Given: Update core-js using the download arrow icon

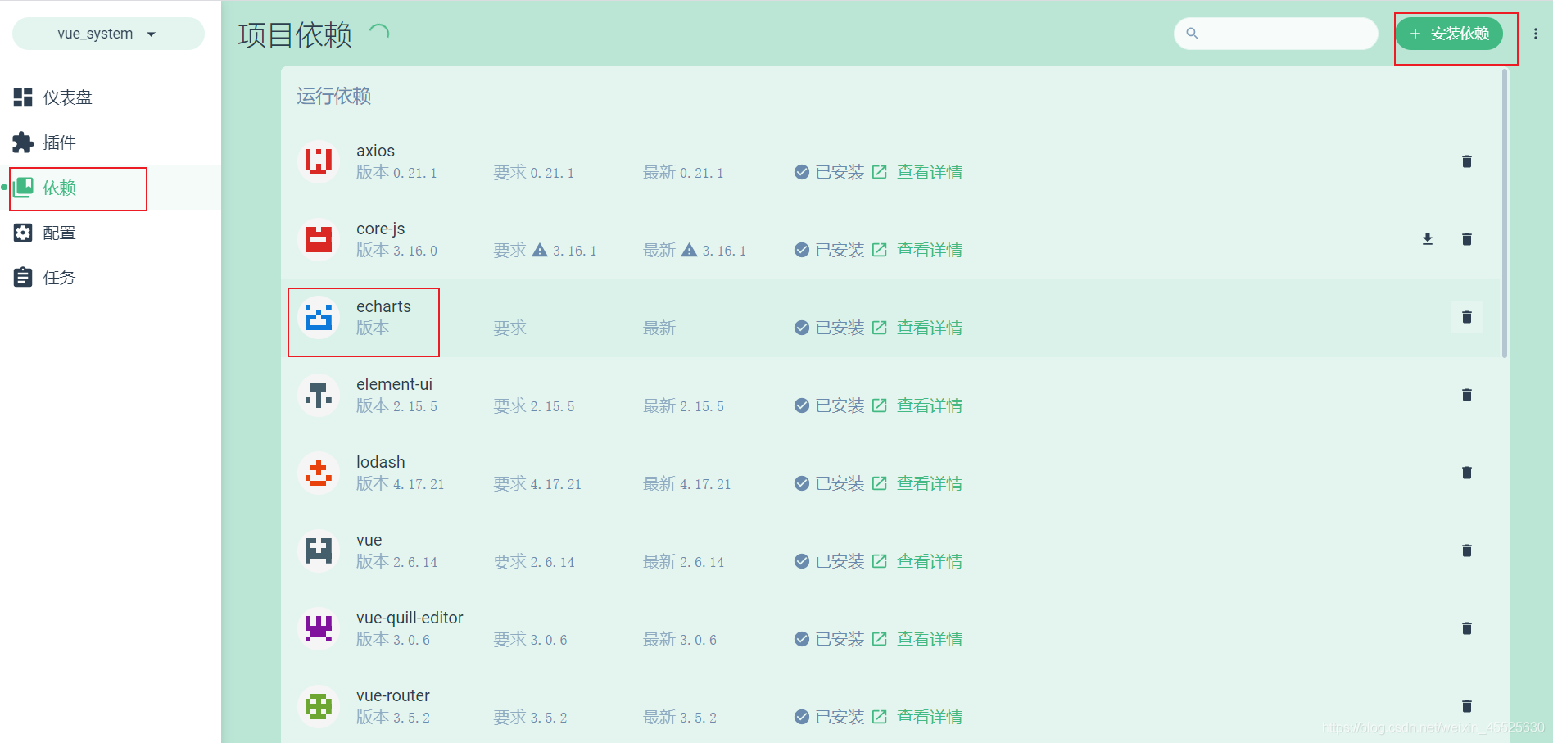Looking at the screenshot, I should point(1427,238).
